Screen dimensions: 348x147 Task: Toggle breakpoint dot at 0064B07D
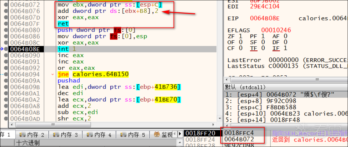6,17
